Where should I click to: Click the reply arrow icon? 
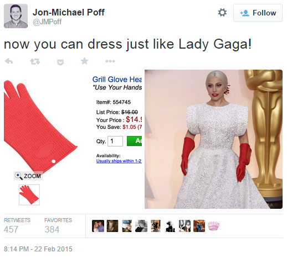[x=9, y=61]
